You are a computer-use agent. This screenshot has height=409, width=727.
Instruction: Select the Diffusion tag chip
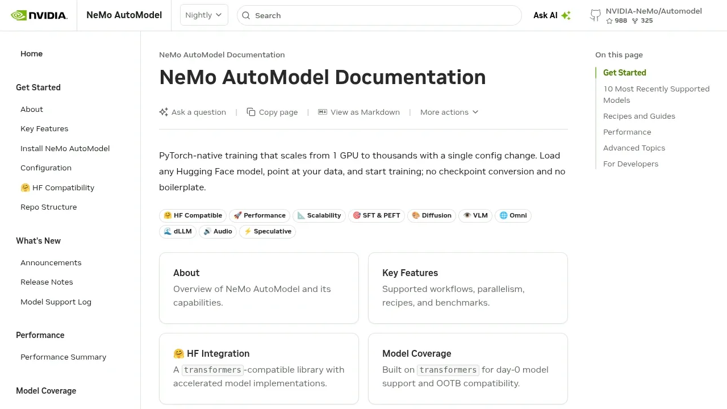[x=432, y=215]
